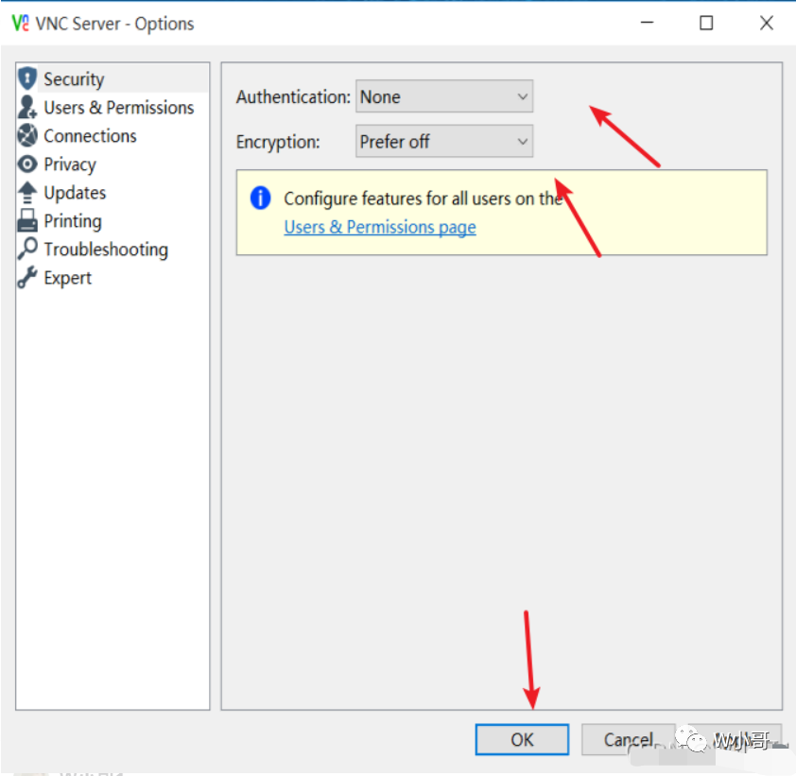Follow the Users & Permissions page link

click(380, 227)
